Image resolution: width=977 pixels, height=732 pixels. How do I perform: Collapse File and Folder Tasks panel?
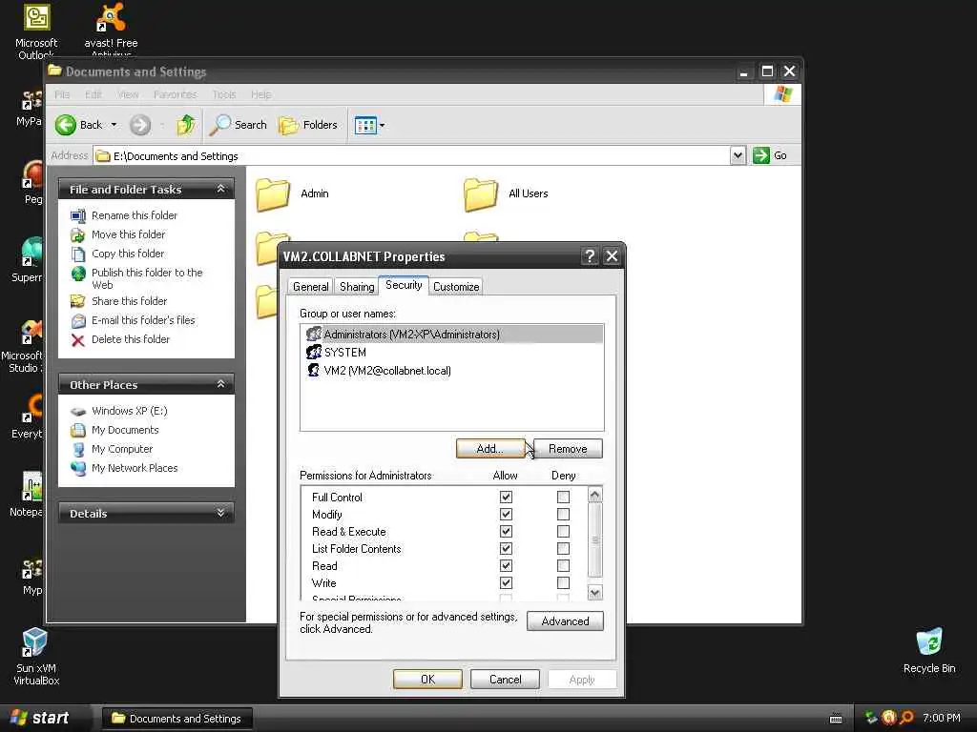click(x=220, y=189)
